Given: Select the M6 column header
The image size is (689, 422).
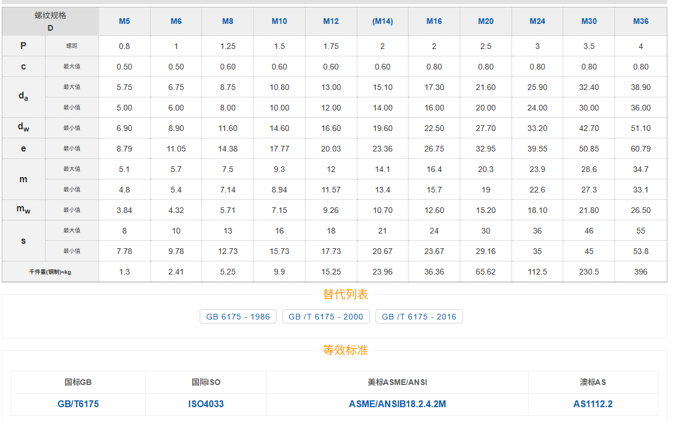Looking at the screenshot, I should coord(176,21).
